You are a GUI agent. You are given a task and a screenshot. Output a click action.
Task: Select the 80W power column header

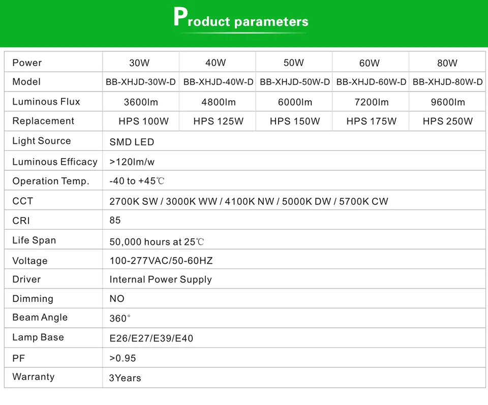447,63
